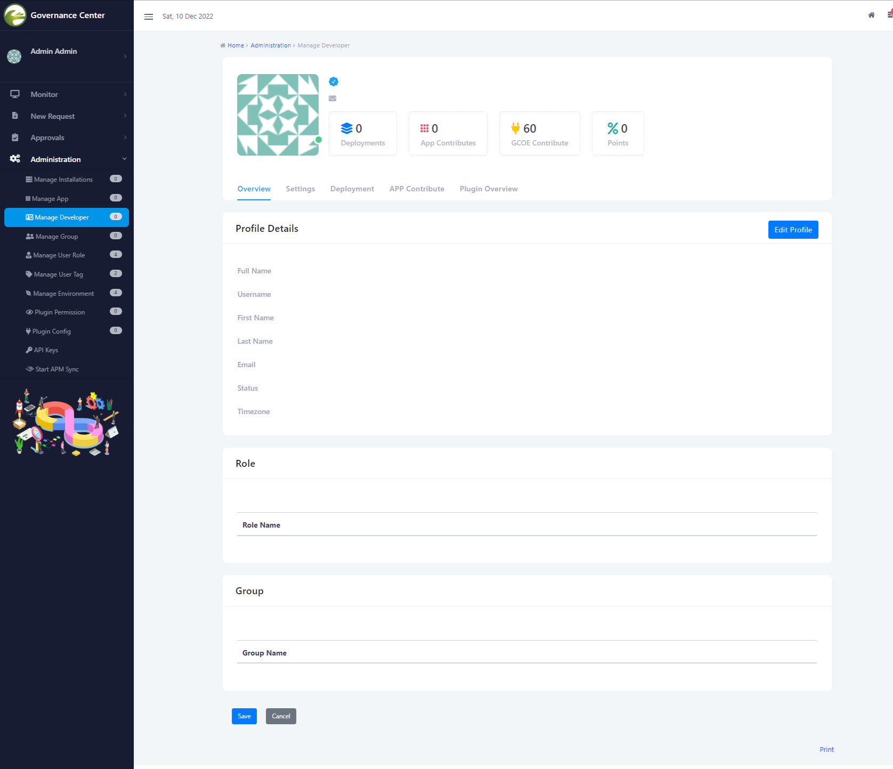Image resolution: width=893 pixels, height=769 pixels.
Task: Click the 'Email' field label
Action: tap(246, 365)
